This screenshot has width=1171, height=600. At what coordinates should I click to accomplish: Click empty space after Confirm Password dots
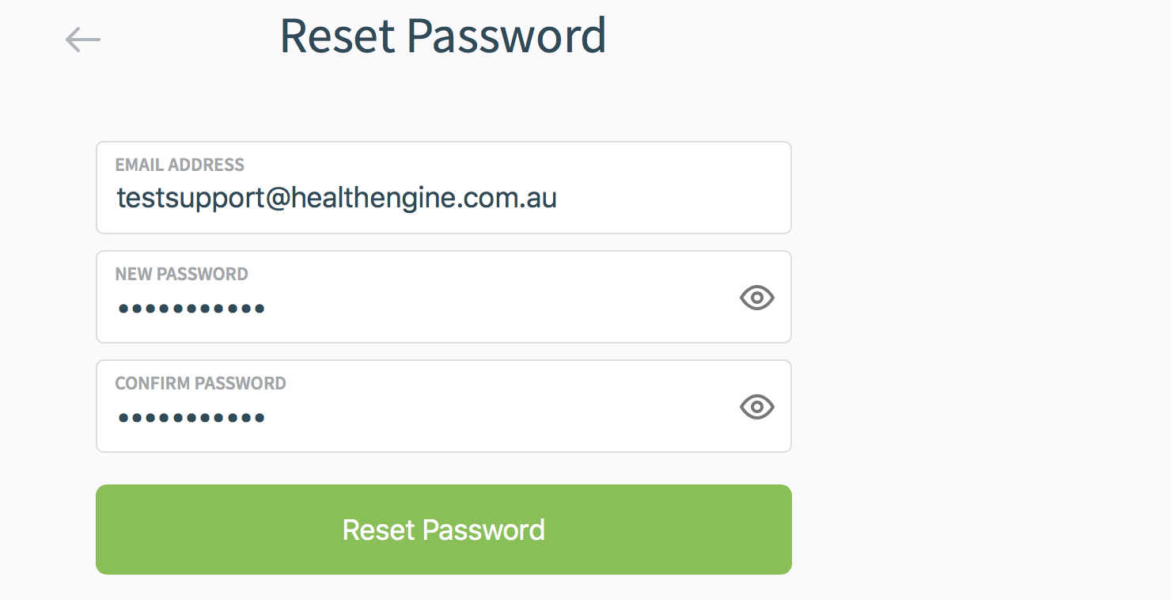click(x=491, y=417)
